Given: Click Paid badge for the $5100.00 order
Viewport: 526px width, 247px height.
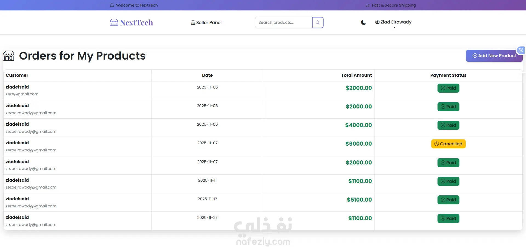Looking at the screenshot, I should click(448, 200).
